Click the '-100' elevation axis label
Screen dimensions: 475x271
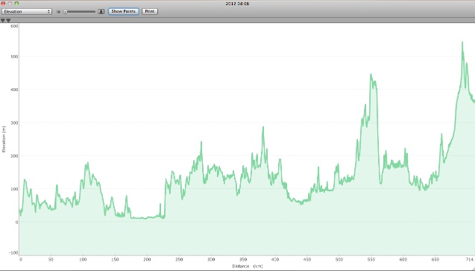point(13,253)
